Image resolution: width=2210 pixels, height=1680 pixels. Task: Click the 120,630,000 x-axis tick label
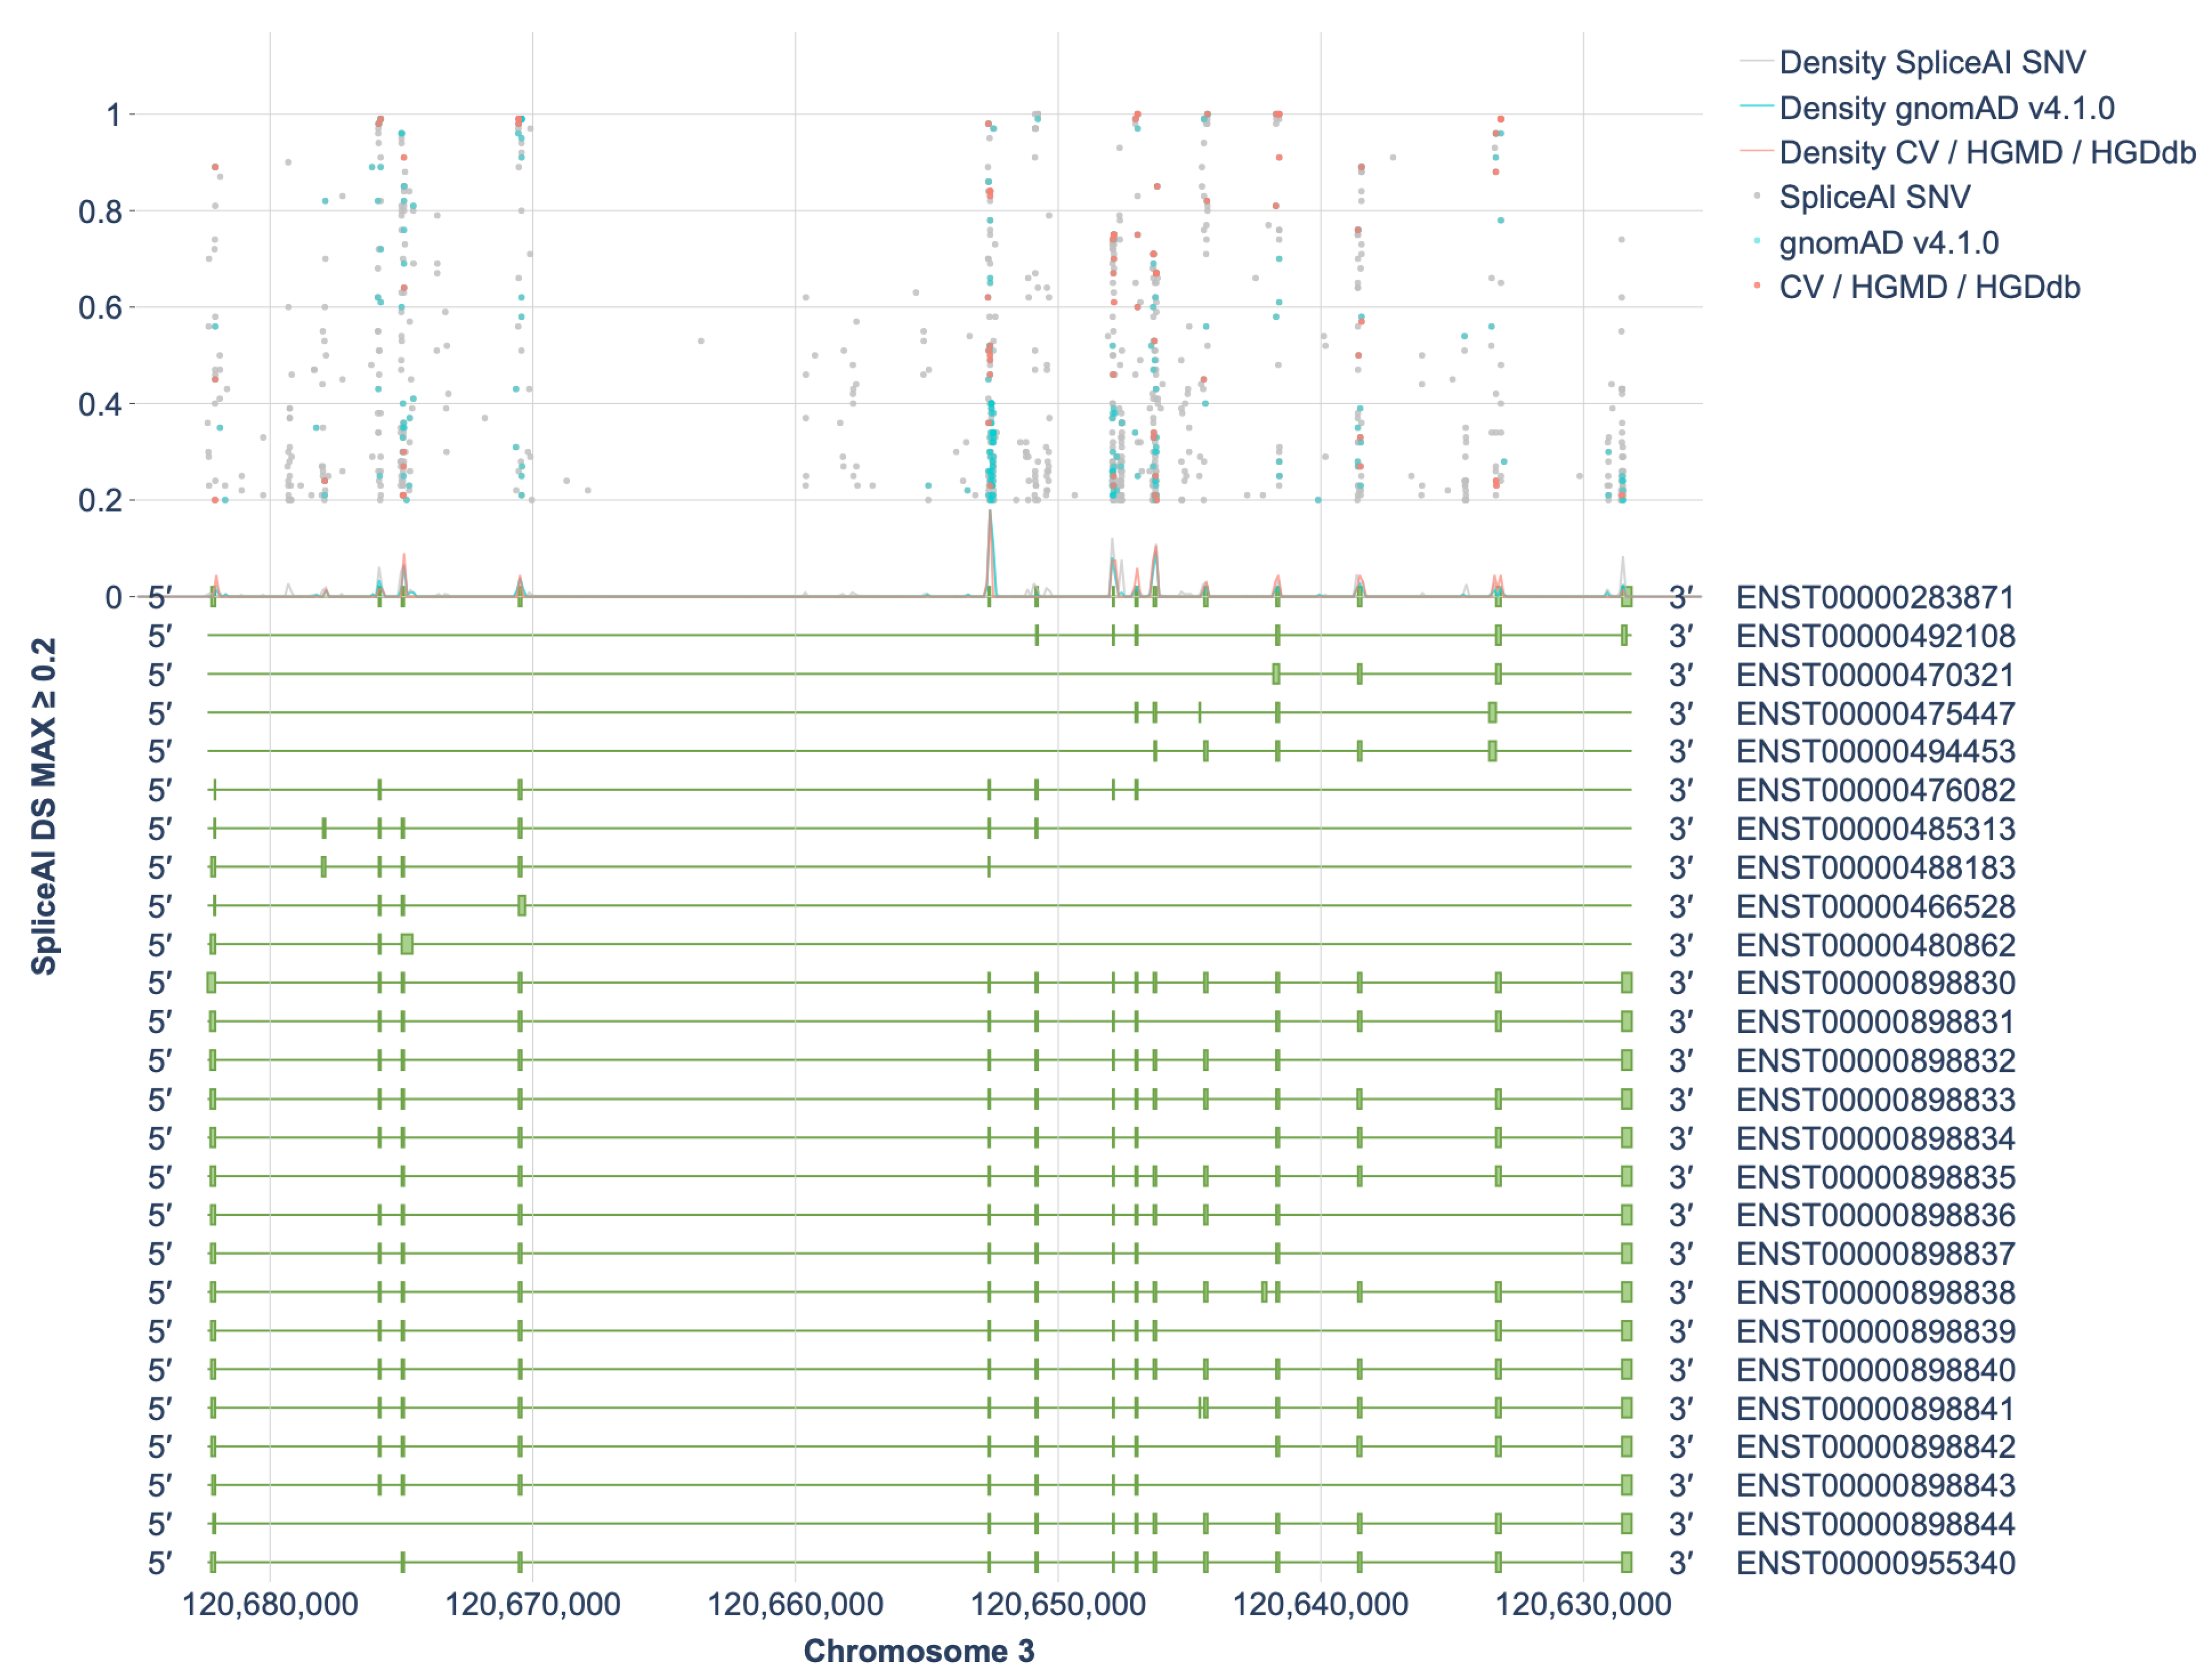1583,1605
